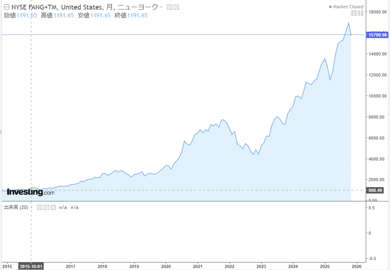This screenshot has width=390, height=270.
Task: Hide the 出来高 volume indicator with eye icon
Action: click(x=40, y=207)
